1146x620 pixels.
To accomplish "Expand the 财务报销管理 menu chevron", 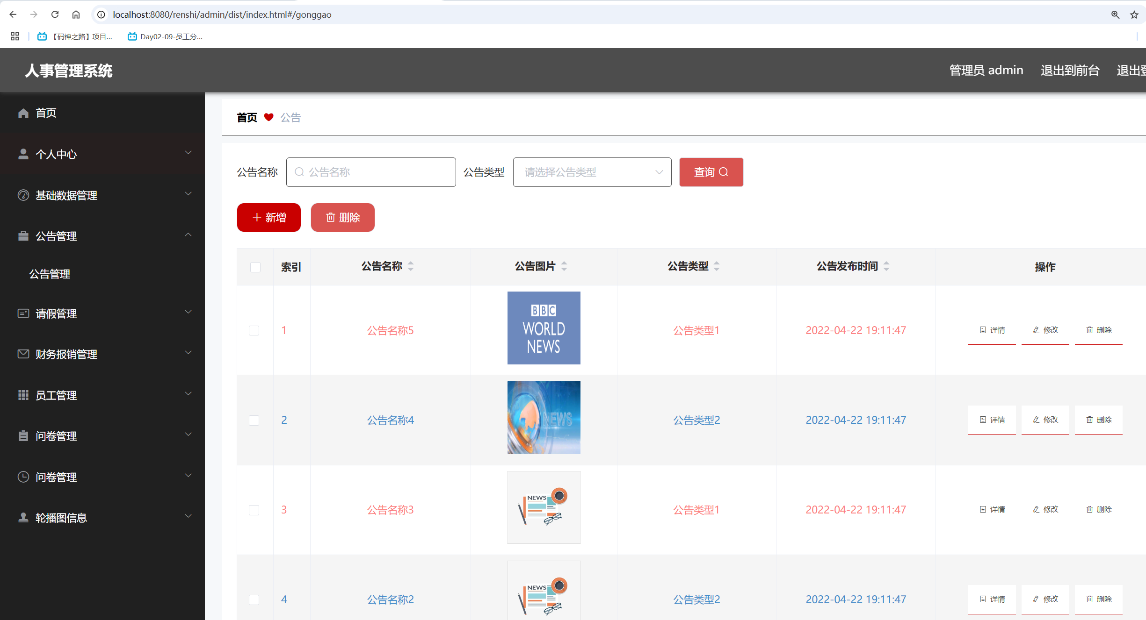I will [x=188, y=353].
